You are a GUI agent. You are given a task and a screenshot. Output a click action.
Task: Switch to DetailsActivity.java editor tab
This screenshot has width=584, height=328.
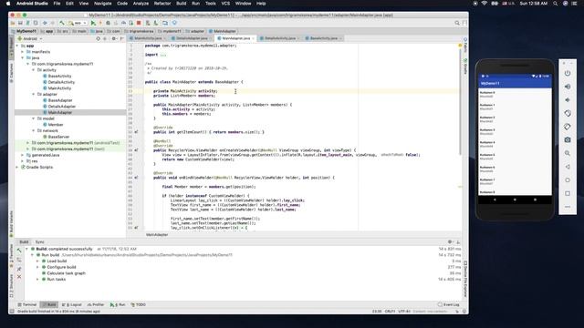280,38
